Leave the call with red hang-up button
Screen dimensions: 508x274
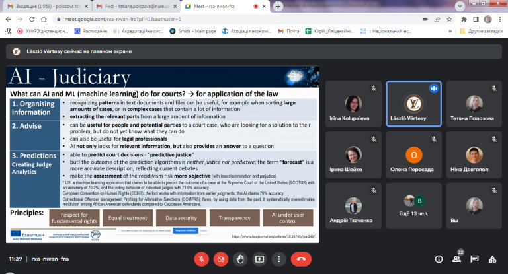click(301, 259)
